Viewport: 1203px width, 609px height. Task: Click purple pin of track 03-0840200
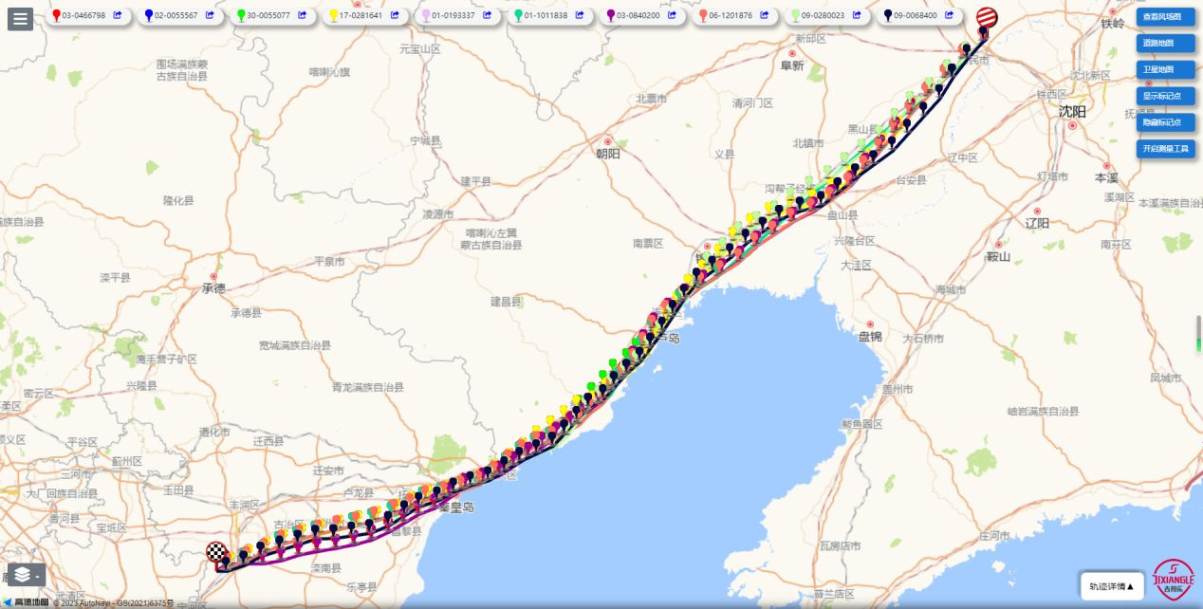tap(611, 14)
